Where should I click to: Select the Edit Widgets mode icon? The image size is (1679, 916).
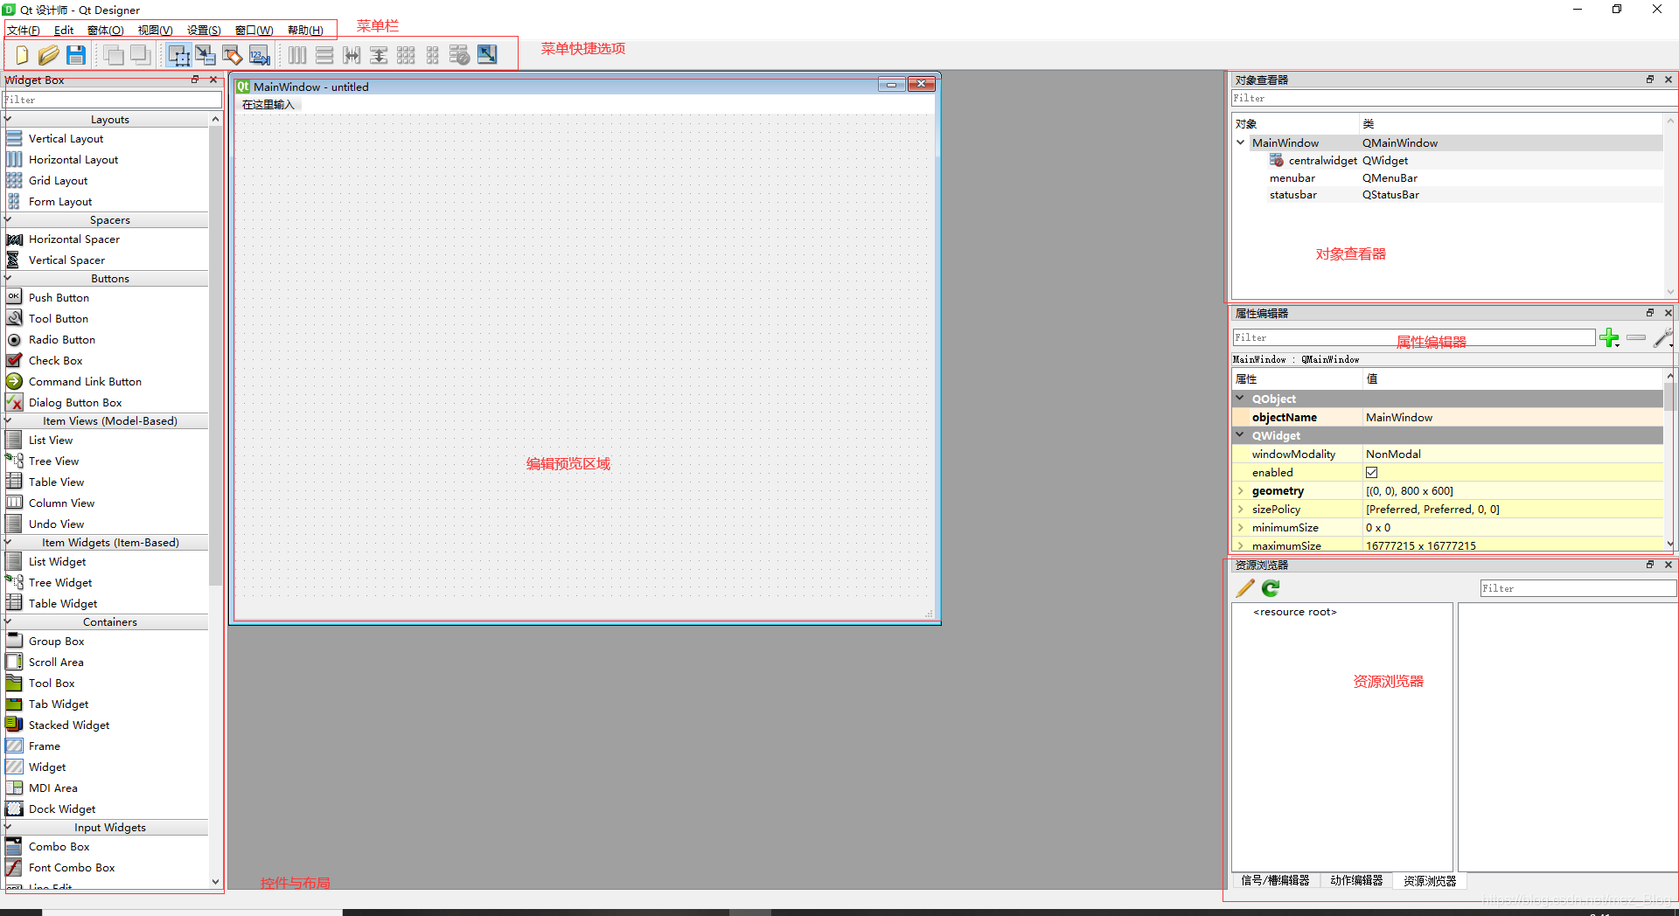pos(178,55)
